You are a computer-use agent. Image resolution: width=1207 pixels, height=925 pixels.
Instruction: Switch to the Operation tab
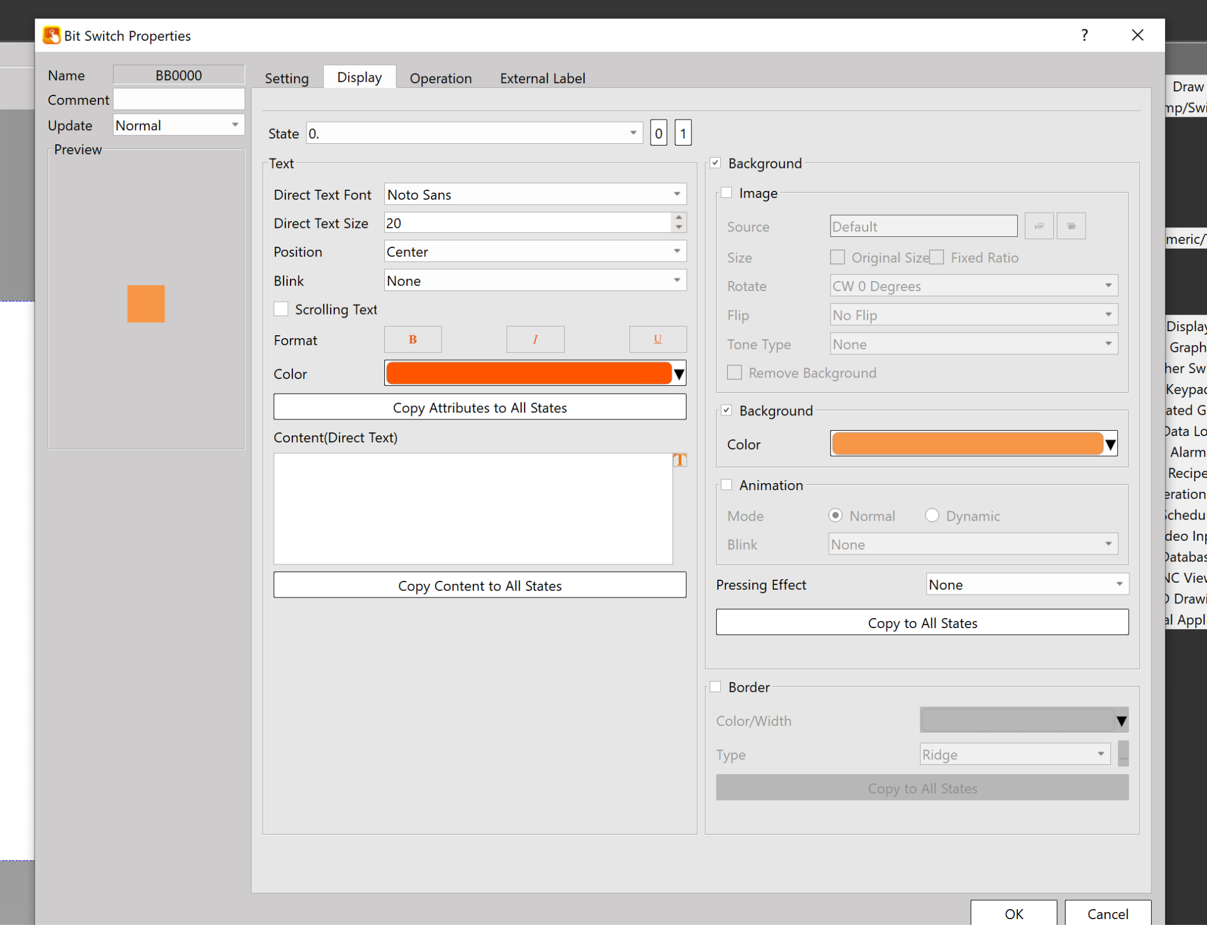tap(440, 78)
